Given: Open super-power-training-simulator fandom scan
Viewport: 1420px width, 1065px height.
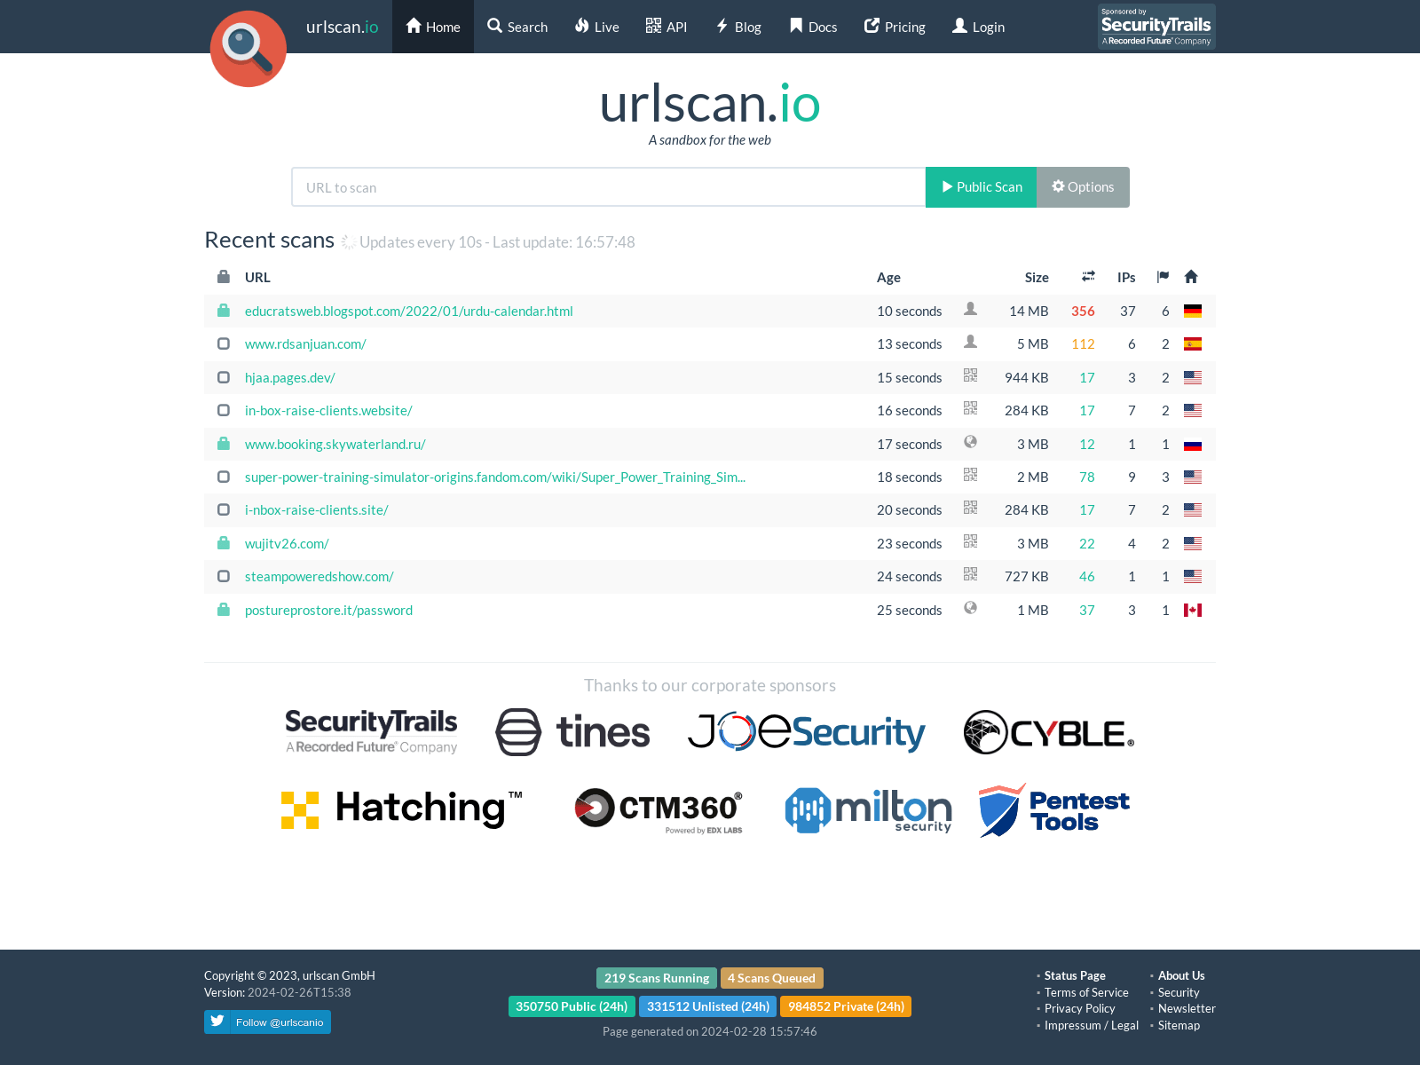Looking at the screenshot, I should tap(495, 477).
